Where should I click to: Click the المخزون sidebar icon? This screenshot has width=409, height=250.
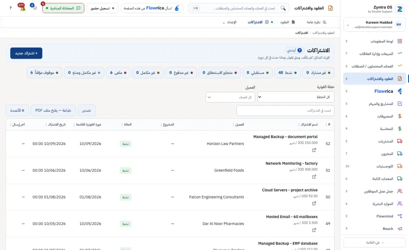click(x=400, y=153)
